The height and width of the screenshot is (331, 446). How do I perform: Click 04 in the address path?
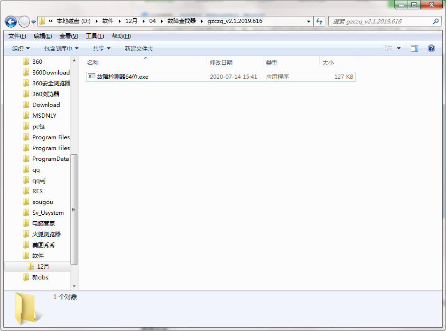[153, 21]
